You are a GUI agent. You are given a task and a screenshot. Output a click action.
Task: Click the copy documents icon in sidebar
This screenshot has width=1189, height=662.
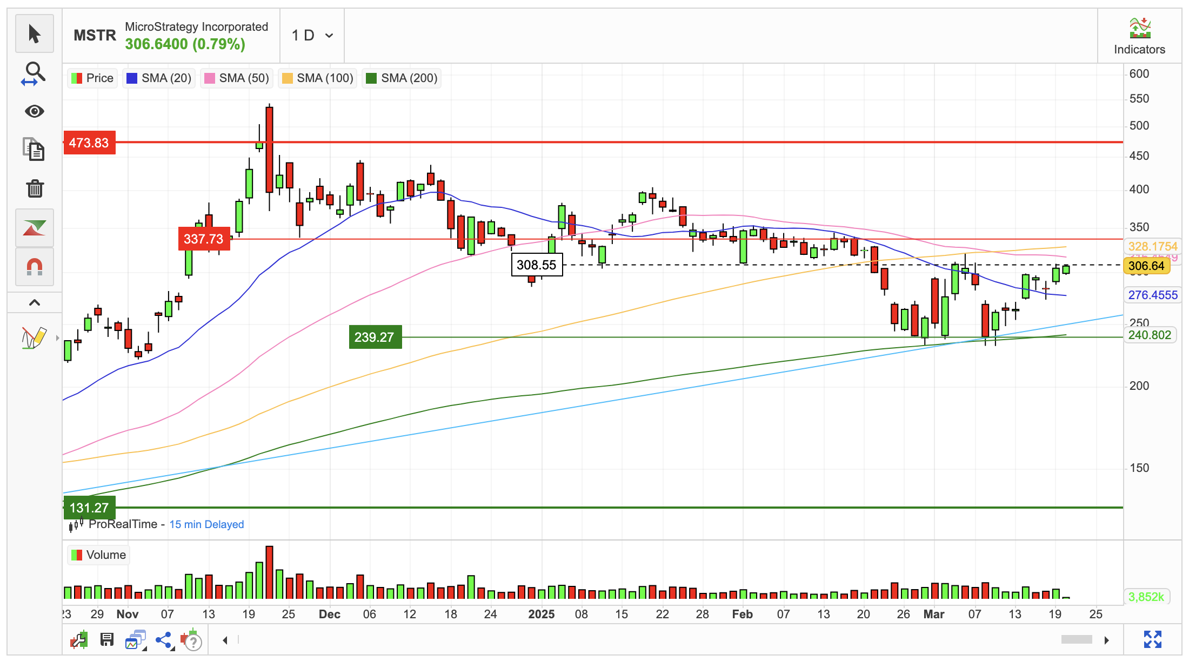tap(34, 149)
